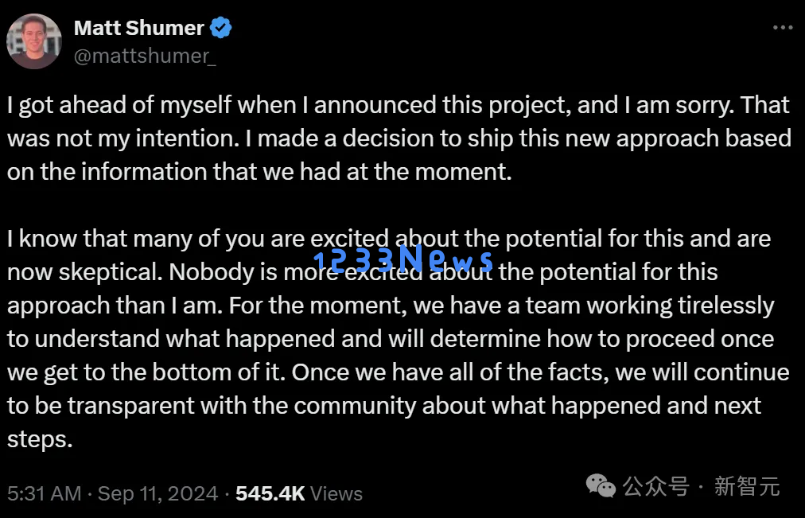Open Matt Shumer's profile avatar
This screenshot has height=518, width=805.
[x=34, y=41]
